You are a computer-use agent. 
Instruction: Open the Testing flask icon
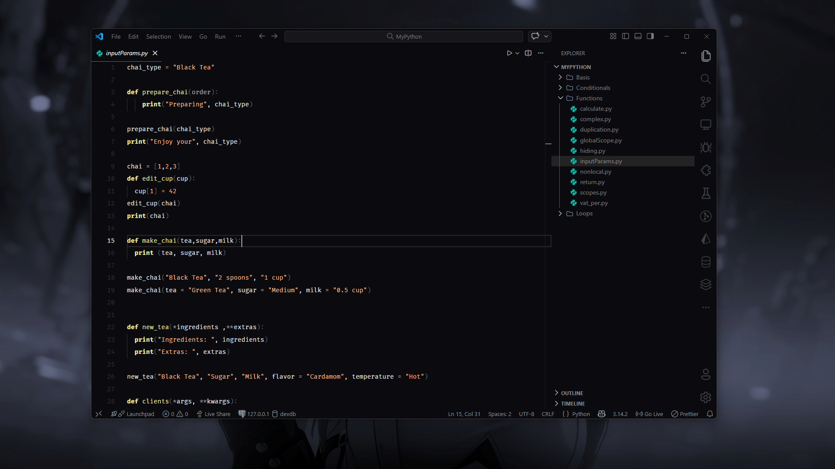pos(706,193)
